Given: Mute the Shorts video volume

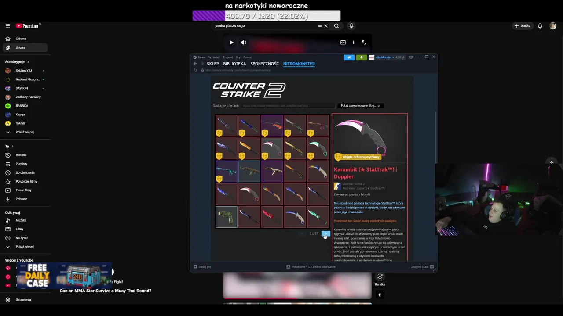Looking at the screenshot, I should click(x=244, y=43).
